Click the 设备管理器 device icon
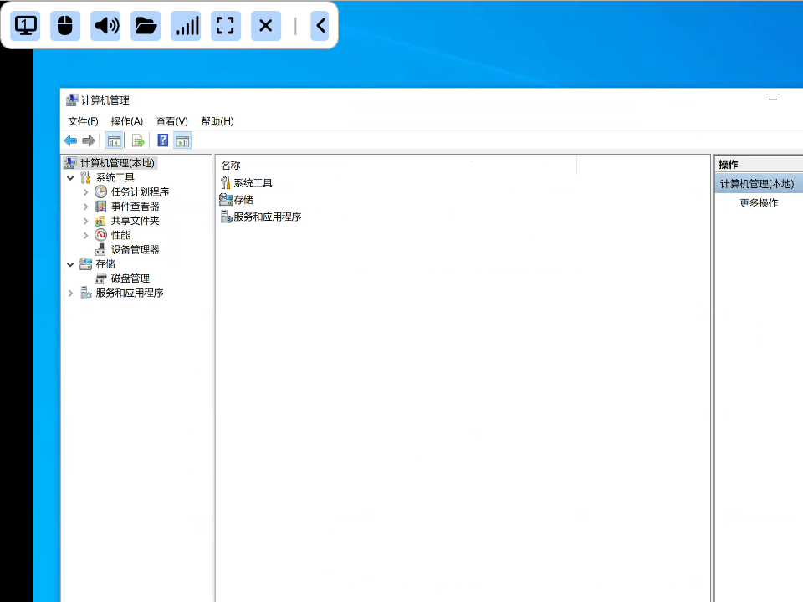The width and height of the screenshot is (803, 602). [x=100, y=249]
